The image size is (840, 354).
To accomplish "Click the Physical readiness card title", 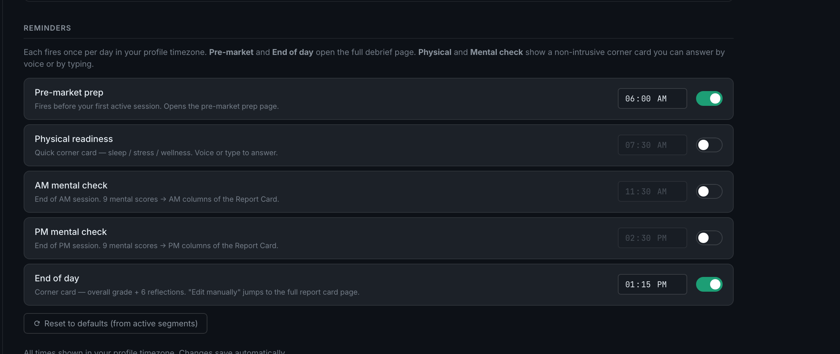I will (74, 139).
